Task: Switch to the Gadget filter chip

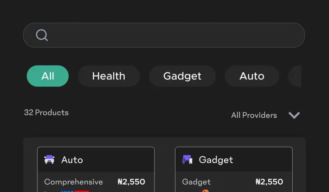Action: (x=182, y=76)
